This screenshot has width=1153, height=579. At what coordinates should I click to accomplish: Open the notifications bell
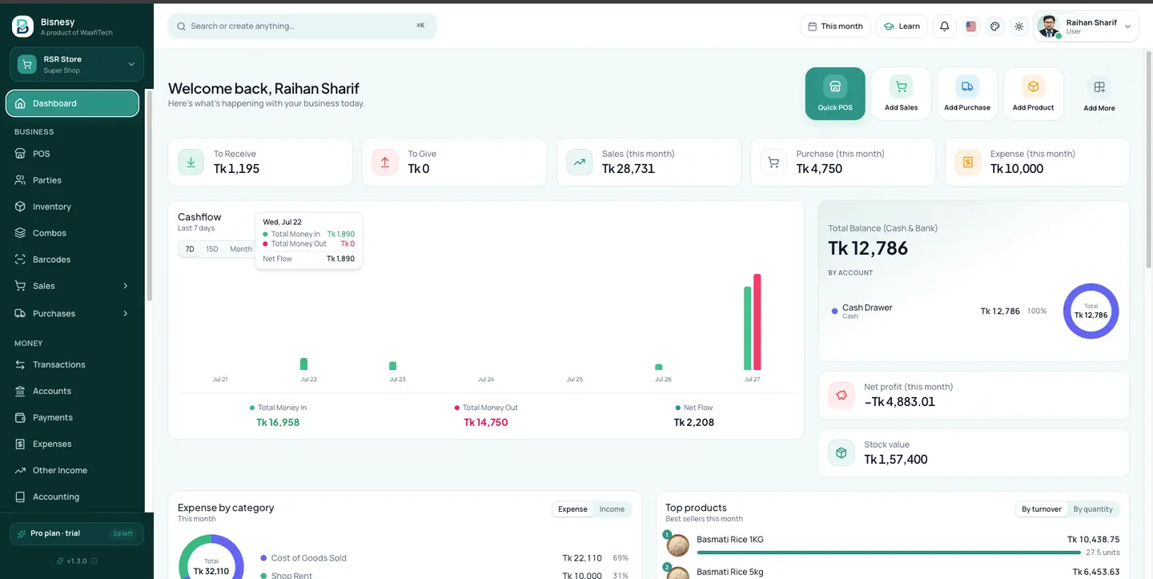(x=945, y=26)
